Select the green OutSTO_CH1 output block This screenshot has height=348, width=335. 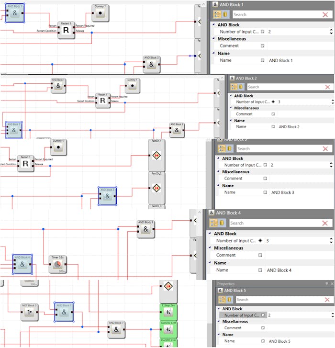(x=168, y=330)
